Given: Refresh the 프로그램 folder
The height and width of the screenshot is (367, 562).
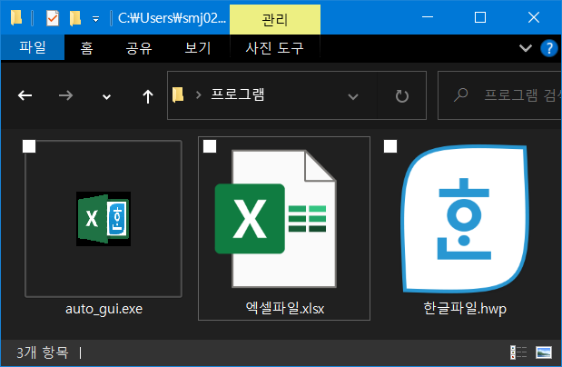Looking at the screenshot, I should (402, 95).
